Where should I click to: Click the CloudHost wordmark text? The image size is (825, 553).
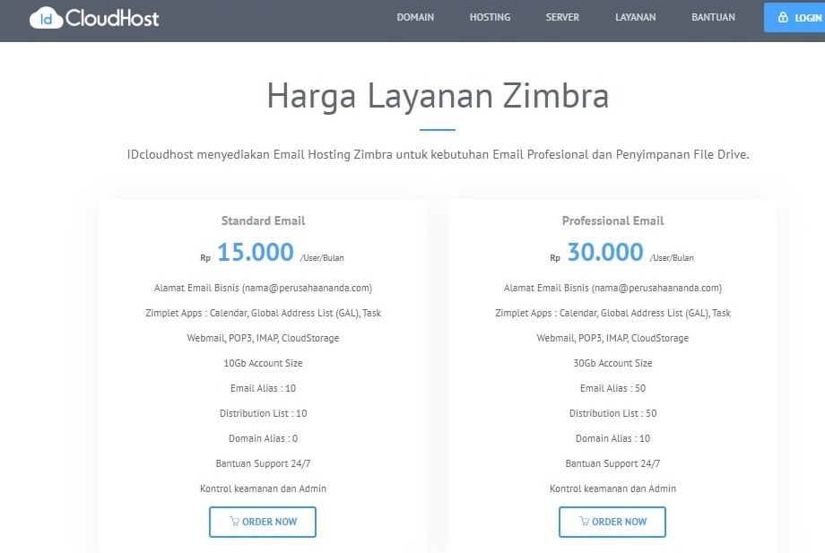[112, 17]
